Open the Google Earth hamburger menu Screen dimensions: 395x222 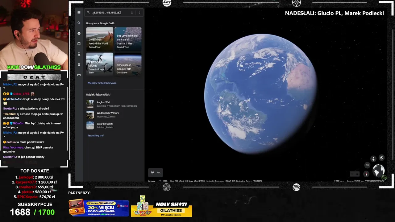[x=79, y=13]
